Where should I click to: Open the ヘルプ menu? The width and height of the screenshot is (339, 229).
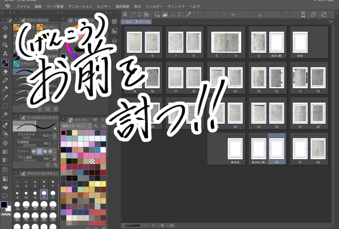pos(194,6)
